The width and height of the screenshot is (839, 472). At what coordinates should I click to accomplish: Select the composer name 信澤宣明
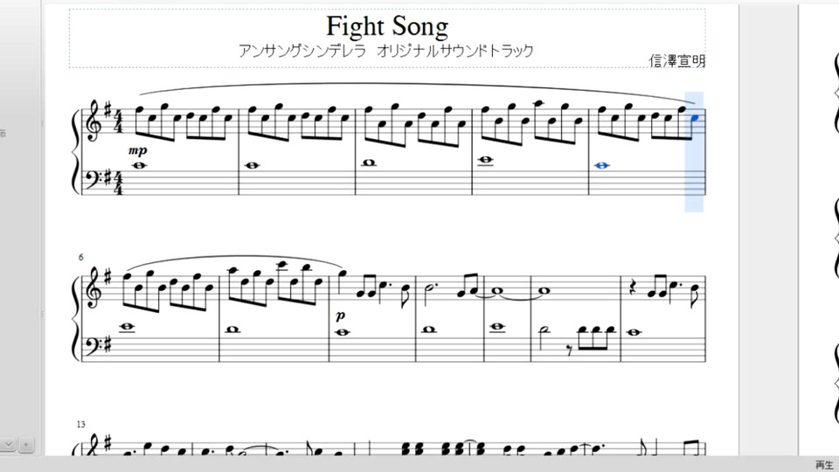pos(677,60)
